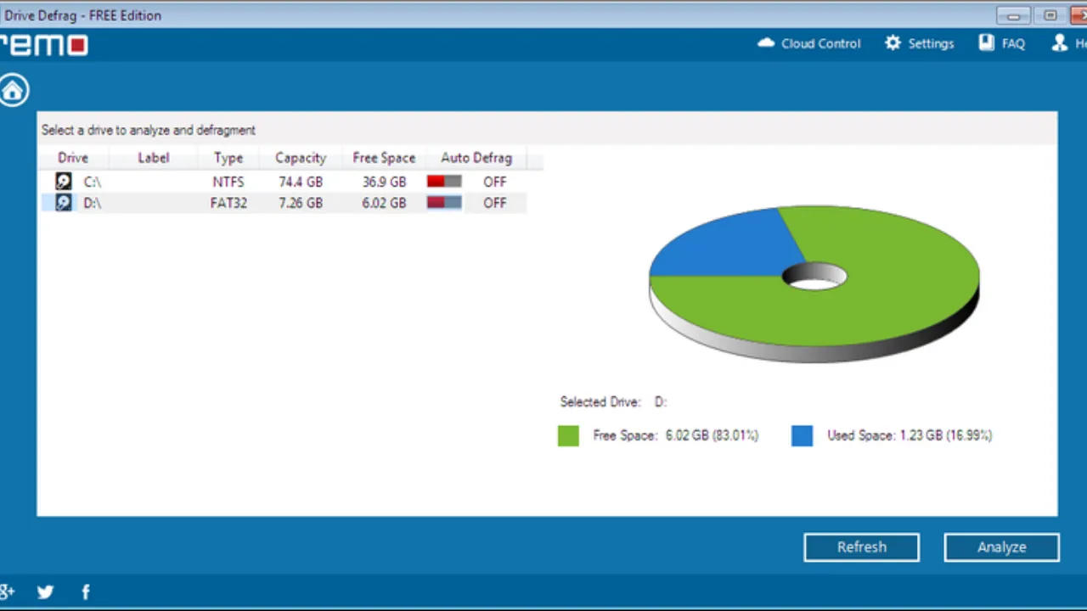Open the FAQ page

1002,43
